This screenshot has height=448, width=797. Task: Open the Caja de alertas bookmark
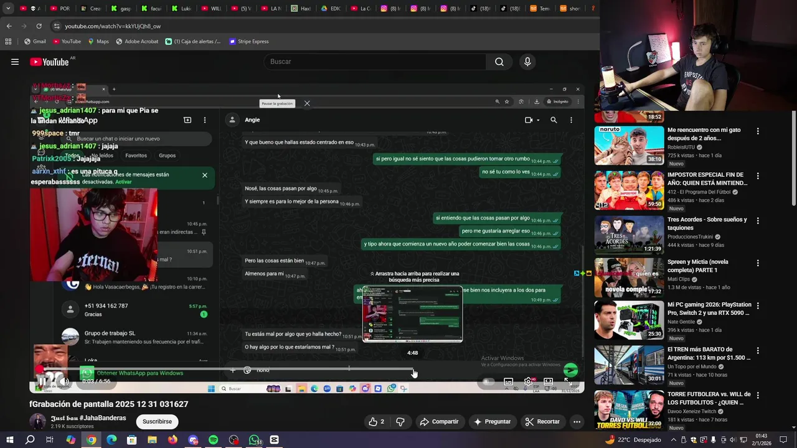pyautogui.click(x=193, y=42)
